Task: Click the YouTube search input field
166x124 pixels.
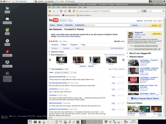Action: coord(113,25)
